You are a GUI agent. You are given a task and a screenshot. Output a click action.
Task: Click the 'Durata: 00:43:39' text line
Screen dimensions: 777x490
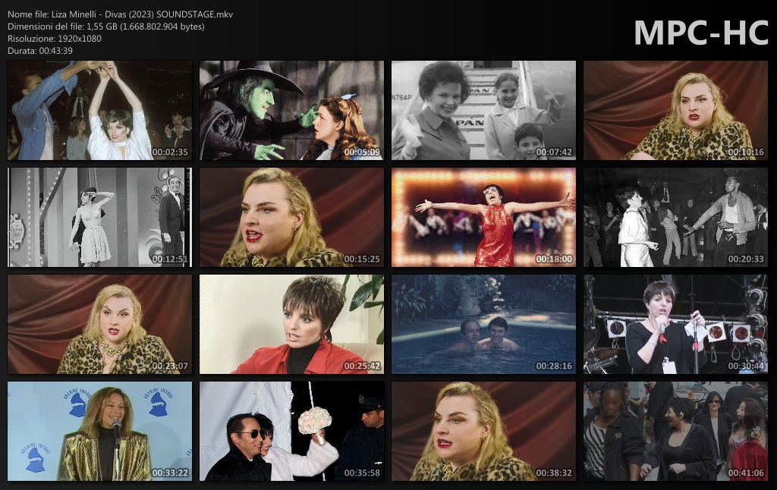[40, 50]
